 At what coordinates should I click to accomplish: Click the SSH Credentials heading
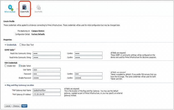coord(11,63)
